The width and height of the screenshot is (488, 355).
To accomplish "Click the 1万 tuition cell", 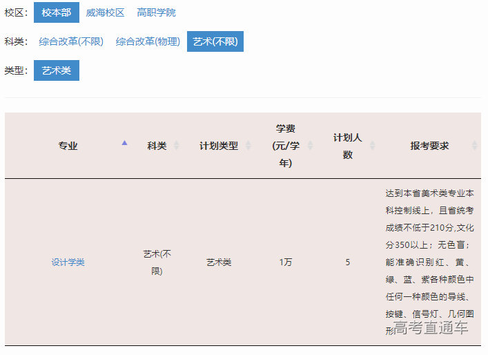I will [285, 262].
